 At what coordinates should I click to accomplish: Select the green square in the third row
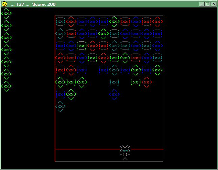(x=82, y=46)
